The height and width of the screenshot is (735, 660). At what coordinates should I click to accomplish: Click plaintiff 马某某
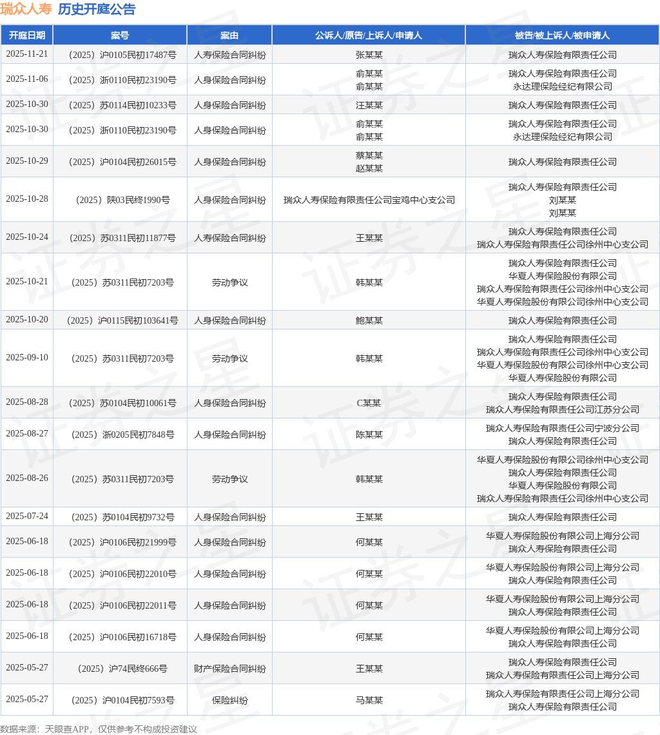click(369, 700)
